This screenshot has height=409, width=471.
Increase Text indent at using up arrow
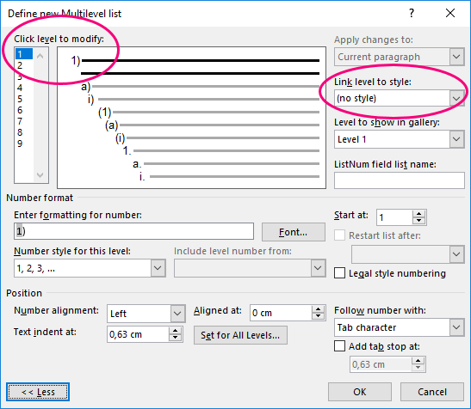click(175, 331)
